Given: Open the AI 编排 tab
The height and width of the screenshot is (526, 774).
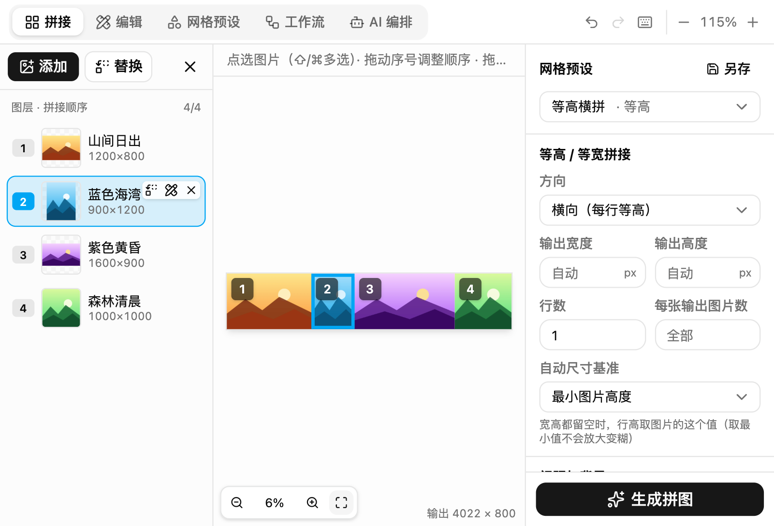Looking at the screenshot, I should (x=381, y=22).
